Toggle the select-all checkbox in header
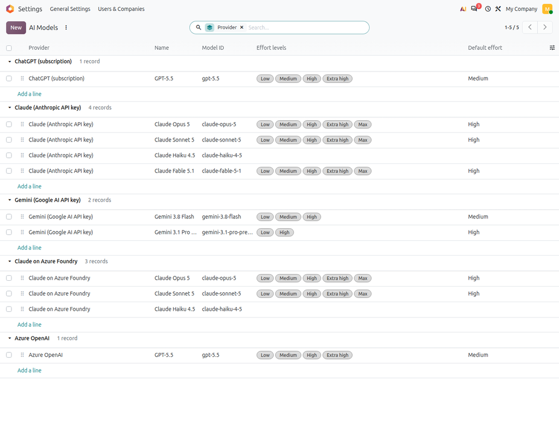This screenshot has width=559, height=431. coord(9,48)
